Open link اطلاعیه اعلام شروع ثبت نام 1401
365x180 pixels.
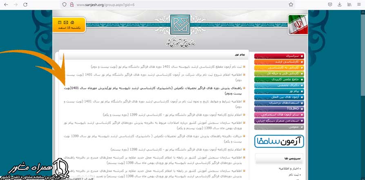tap(154, 77)
